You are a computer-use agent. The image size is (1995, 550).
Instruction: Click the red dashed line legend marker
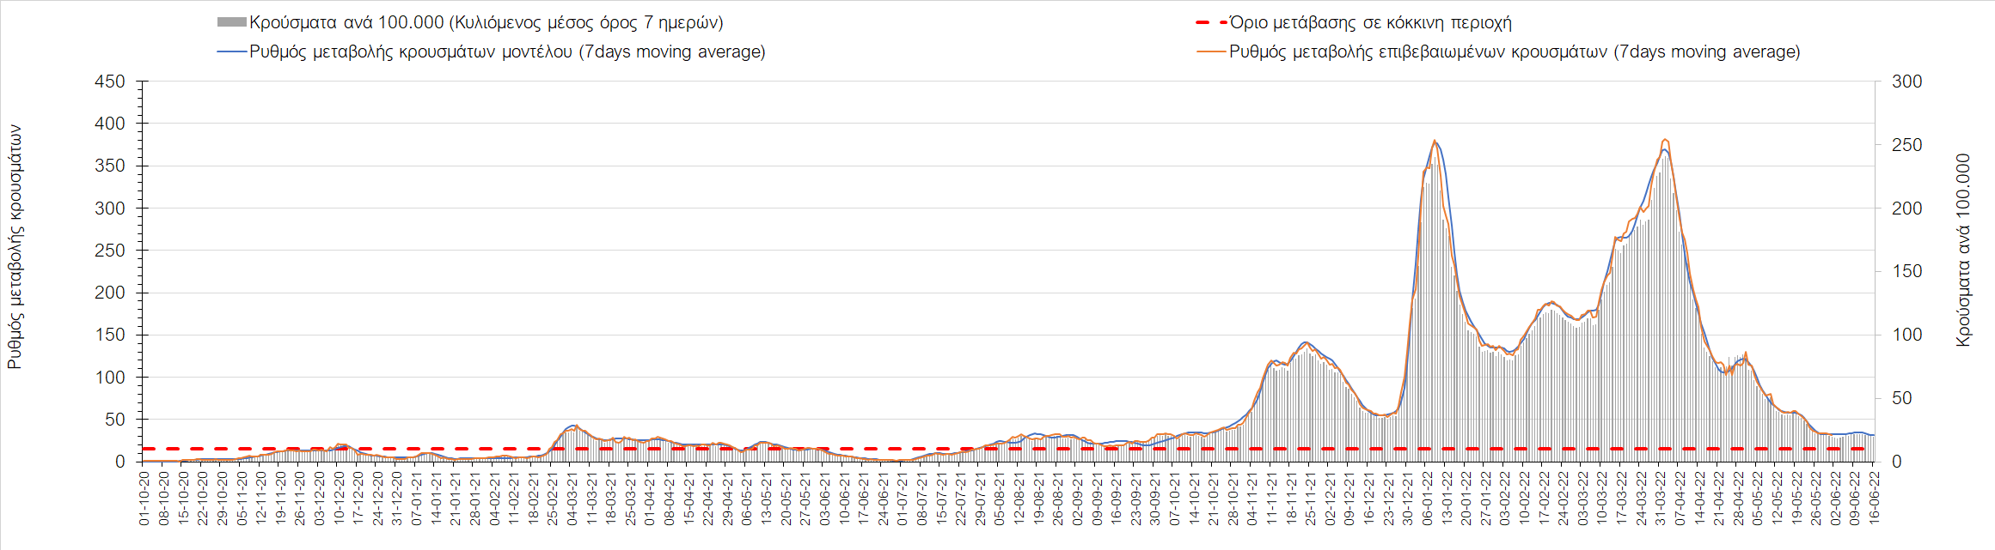[x=1211, y=22]
